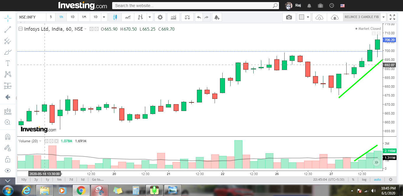Viewport: 403px width, 196px height.
Task: Toggle Infosys series visibility eye
Action: pos(92,29)
